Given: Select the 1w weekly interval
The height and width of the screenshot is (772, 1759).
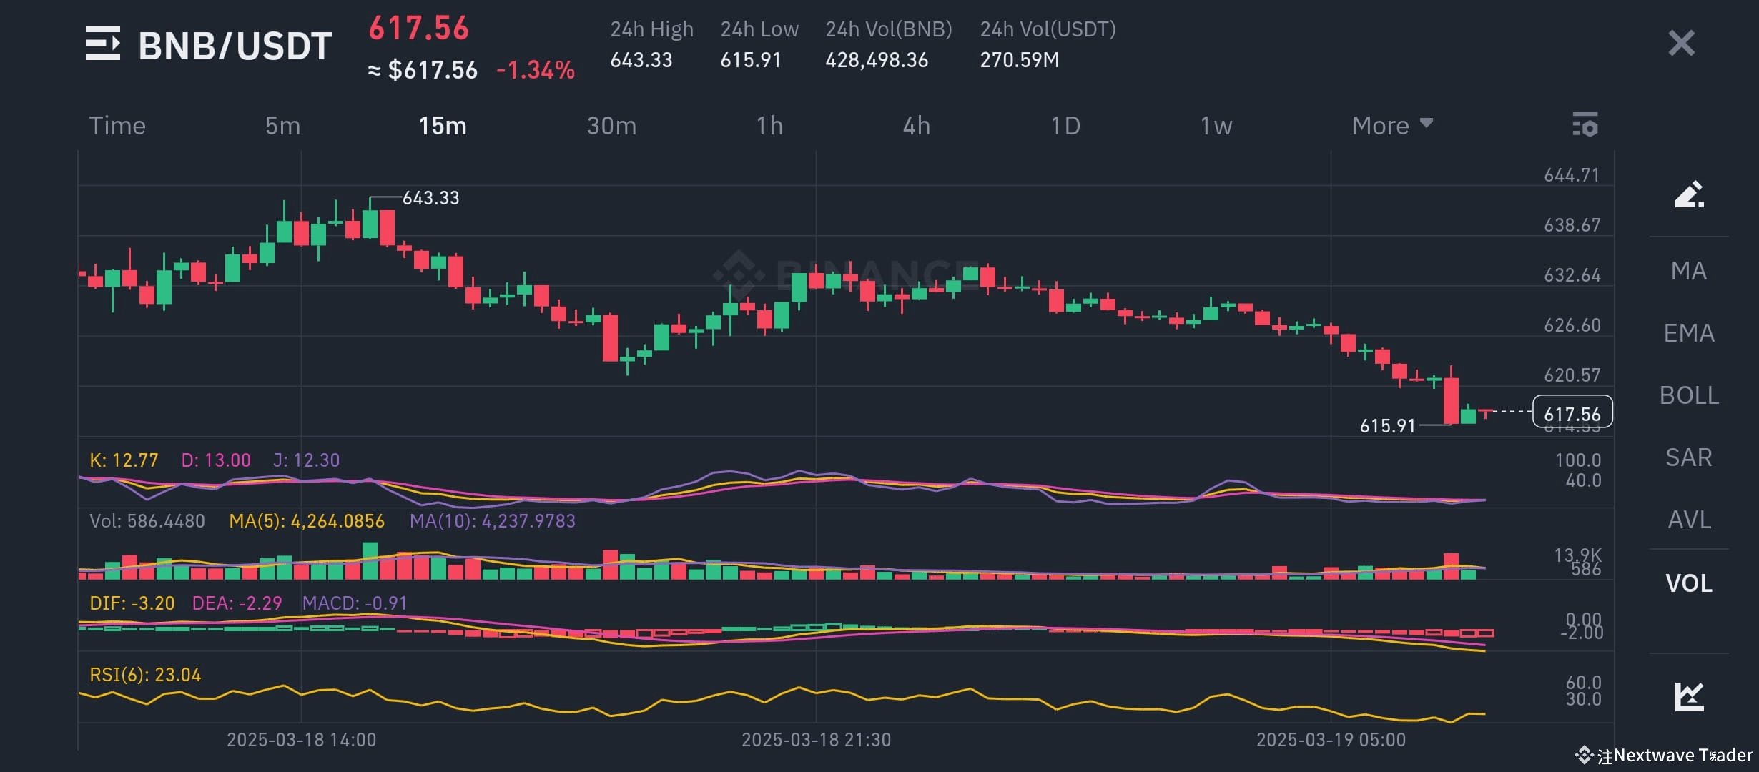Looking at the screenshot, I should click(1216, 125).
